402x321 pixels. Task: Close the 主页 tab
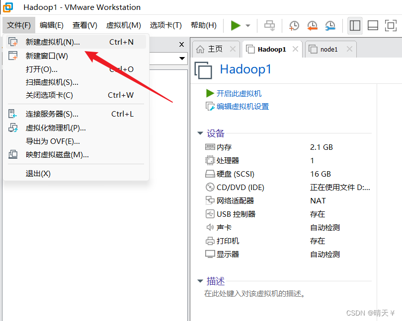pos(233,49)
